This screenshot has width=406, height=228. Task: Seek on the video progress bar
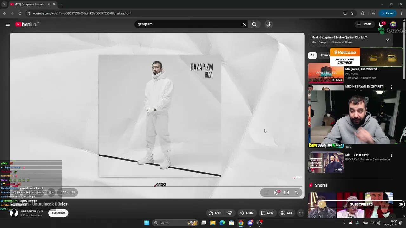[x=156, y=186]
